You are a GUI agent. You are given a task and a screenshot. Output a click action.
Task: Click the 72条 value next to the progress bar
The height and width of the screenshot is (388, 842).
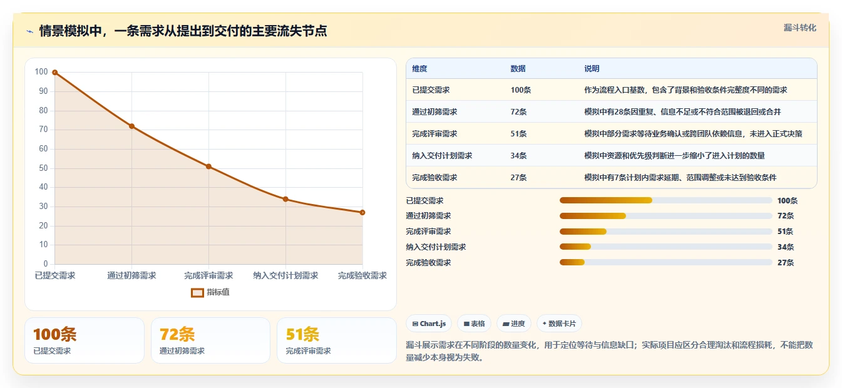(786, 216)
